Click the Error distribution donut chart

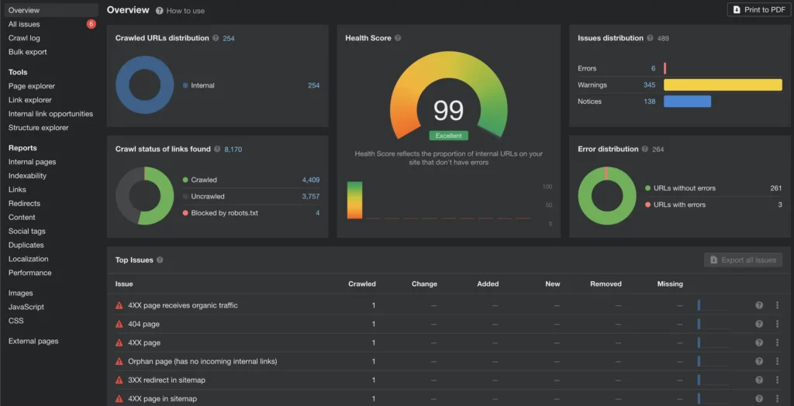coord(607,196)
